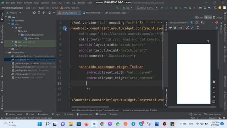This screenshot has width=227, height=128.
Task: Collapse the app module node
Action: (6, 17)
